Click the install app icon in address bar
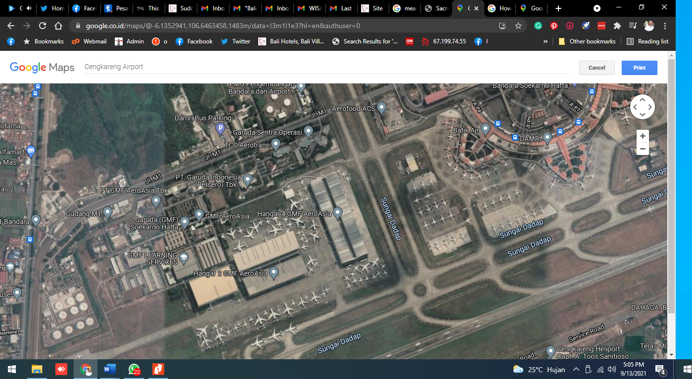Viewport: 692px width, 379px height. coord(503,26)
